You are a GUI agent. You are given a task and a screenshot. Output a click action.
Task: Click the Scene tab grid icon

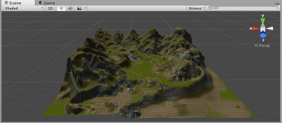click(x=6, y=3)
